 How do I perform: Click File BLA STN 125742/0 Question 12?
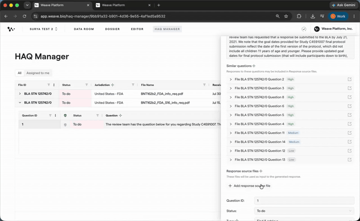[260, 151]
